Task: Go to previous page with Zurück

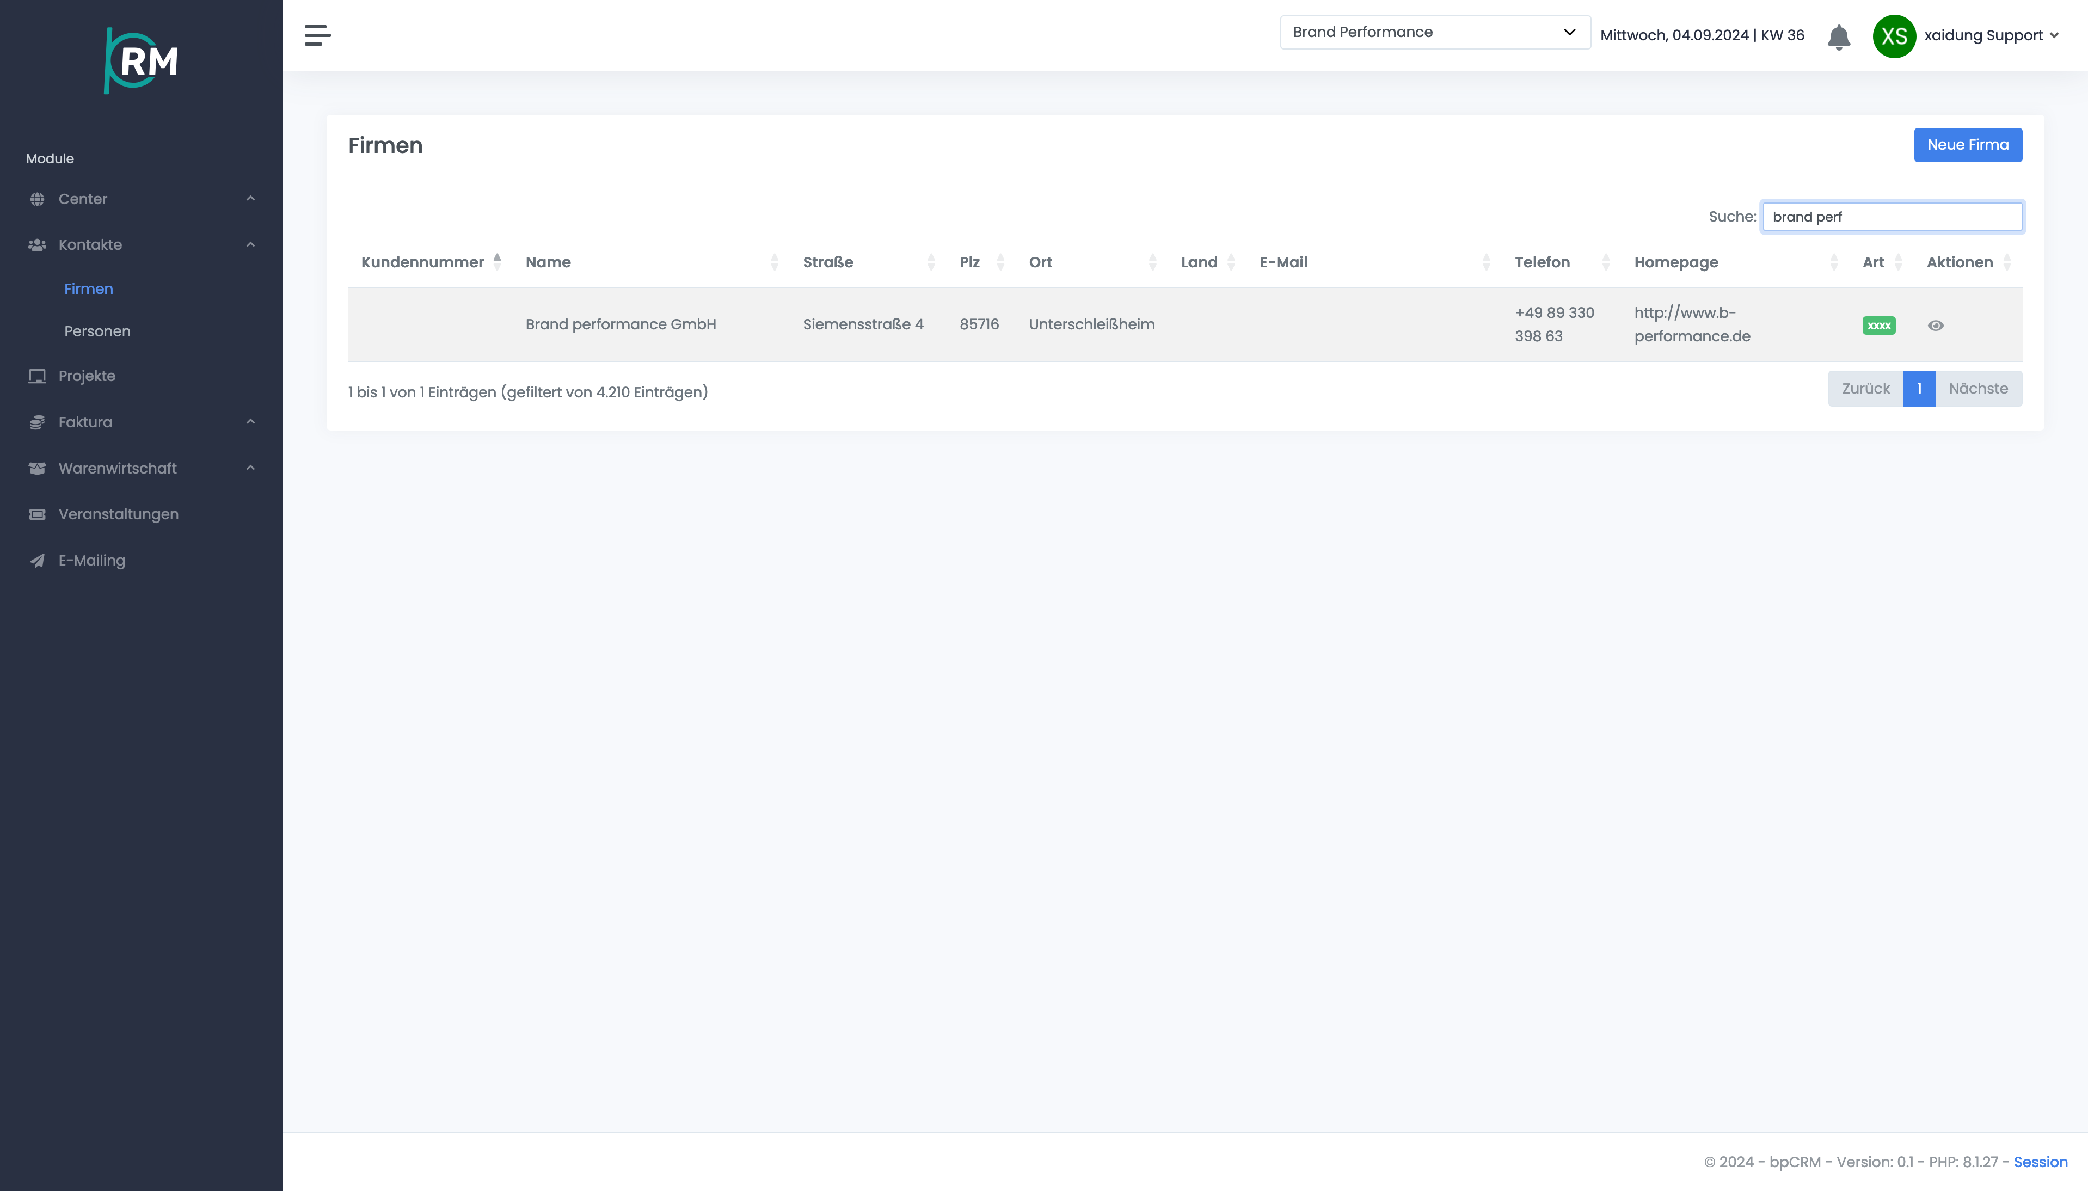Action: (x=1865, y=389)
